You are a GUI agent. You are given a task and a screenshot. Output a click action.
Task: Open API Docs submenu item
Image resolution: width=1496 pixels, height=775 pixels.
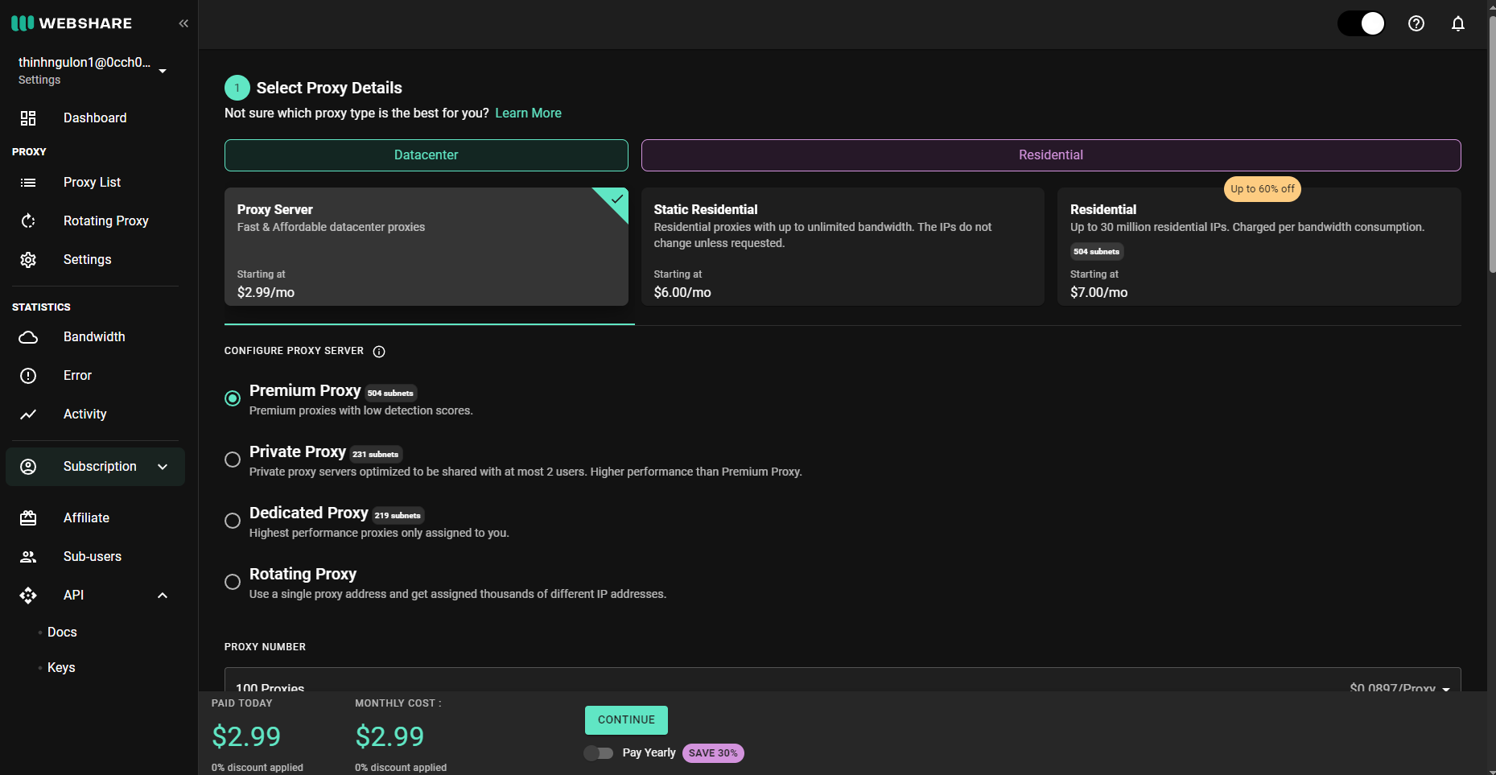tap(62, 633)
